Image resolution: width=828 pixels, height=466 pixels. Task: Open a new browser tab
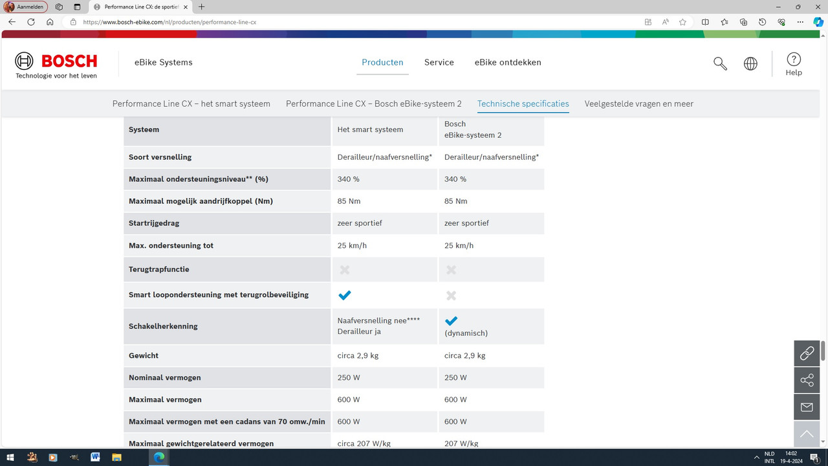[201, 6]
